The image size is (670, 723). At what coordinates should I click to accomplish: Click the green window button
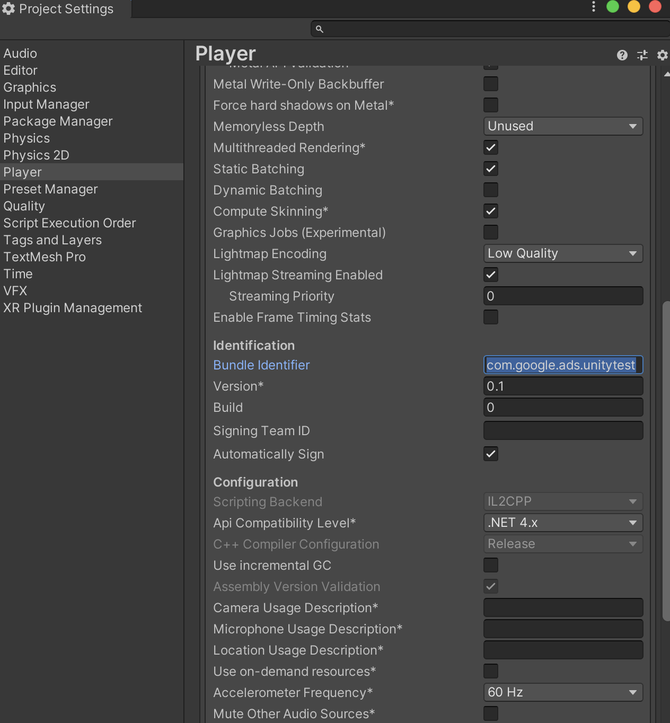click(613, 6)
